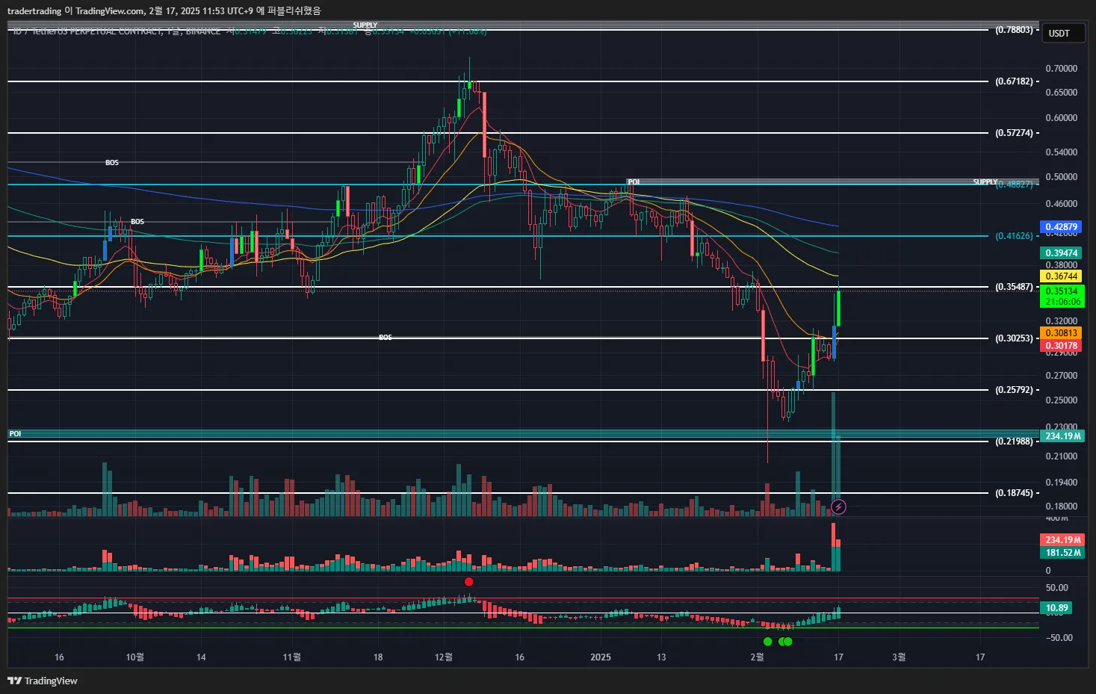The width and height of the screenshot is (1096, 694).
Task: Click the 0.65000 price axis tick
Action: click(1061, 93)
